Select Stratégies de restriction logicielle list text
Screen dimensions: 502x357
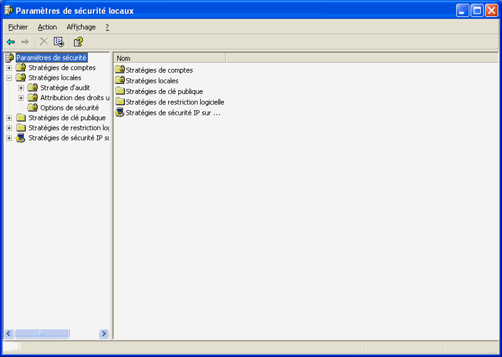(x=175, y=102)
